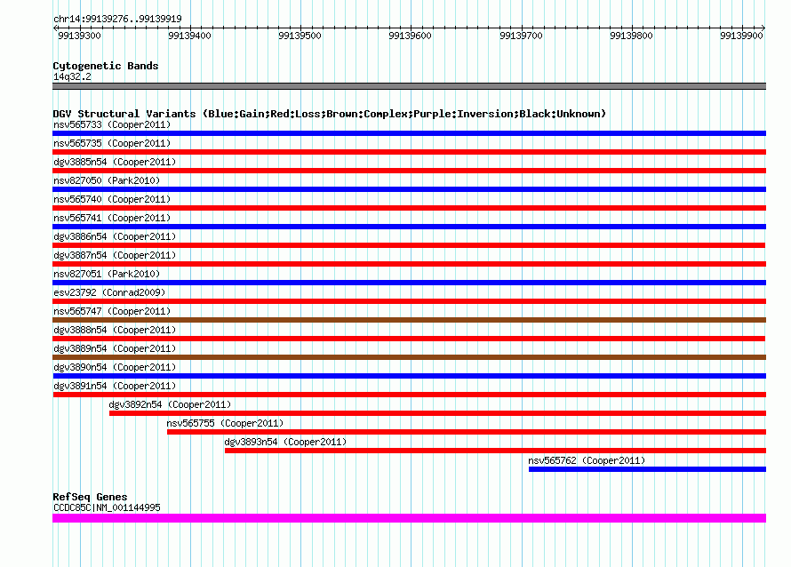Click the DGV Structural Variants track title
The image size is (791, 567).
330,114
